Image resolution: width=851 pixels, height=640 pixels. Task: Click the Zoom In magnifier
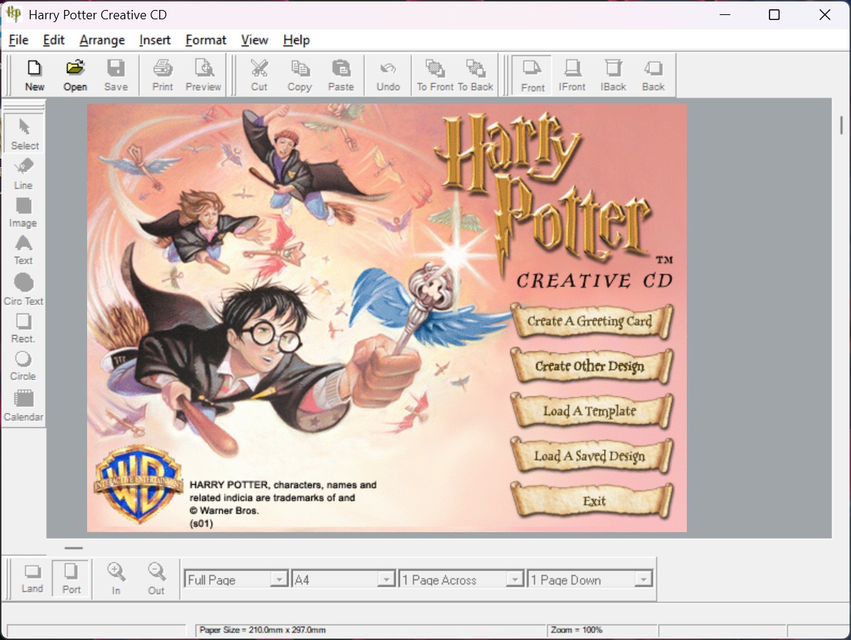click(x=116, y=578)
